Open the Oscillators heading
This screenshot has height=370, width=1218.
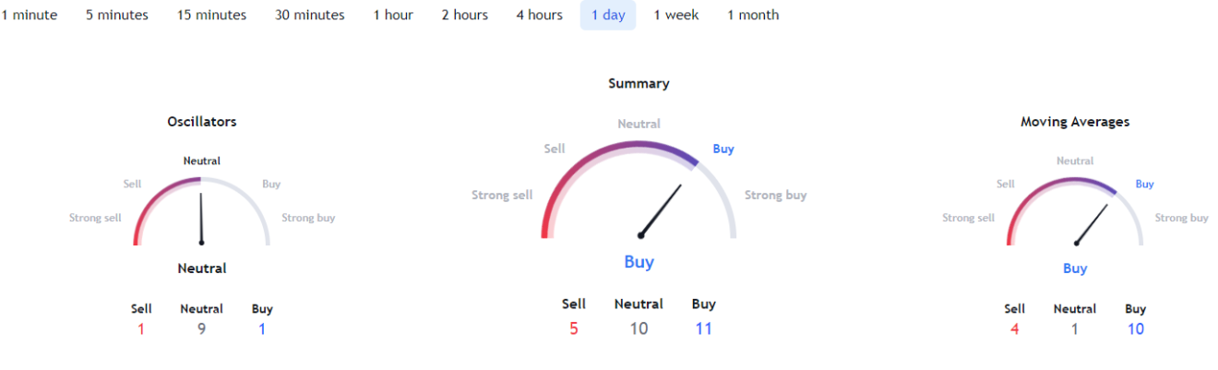[x=201, y=122]
